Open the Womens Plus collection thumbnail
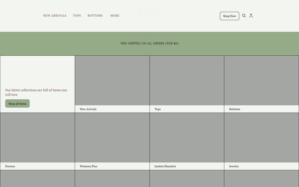 click(112, 138)
